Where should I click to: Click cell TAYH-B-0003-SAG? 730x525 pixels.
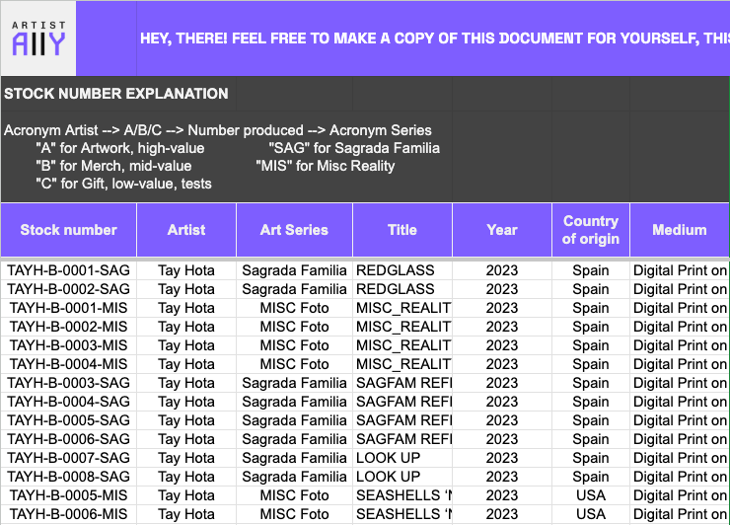click(68, 383)
